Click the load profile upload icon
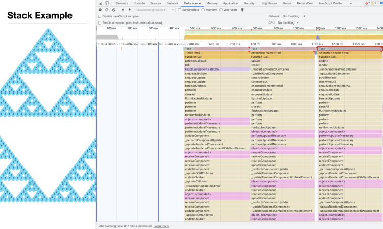This screenshot has width=383, height=229. tap(123, 10)
